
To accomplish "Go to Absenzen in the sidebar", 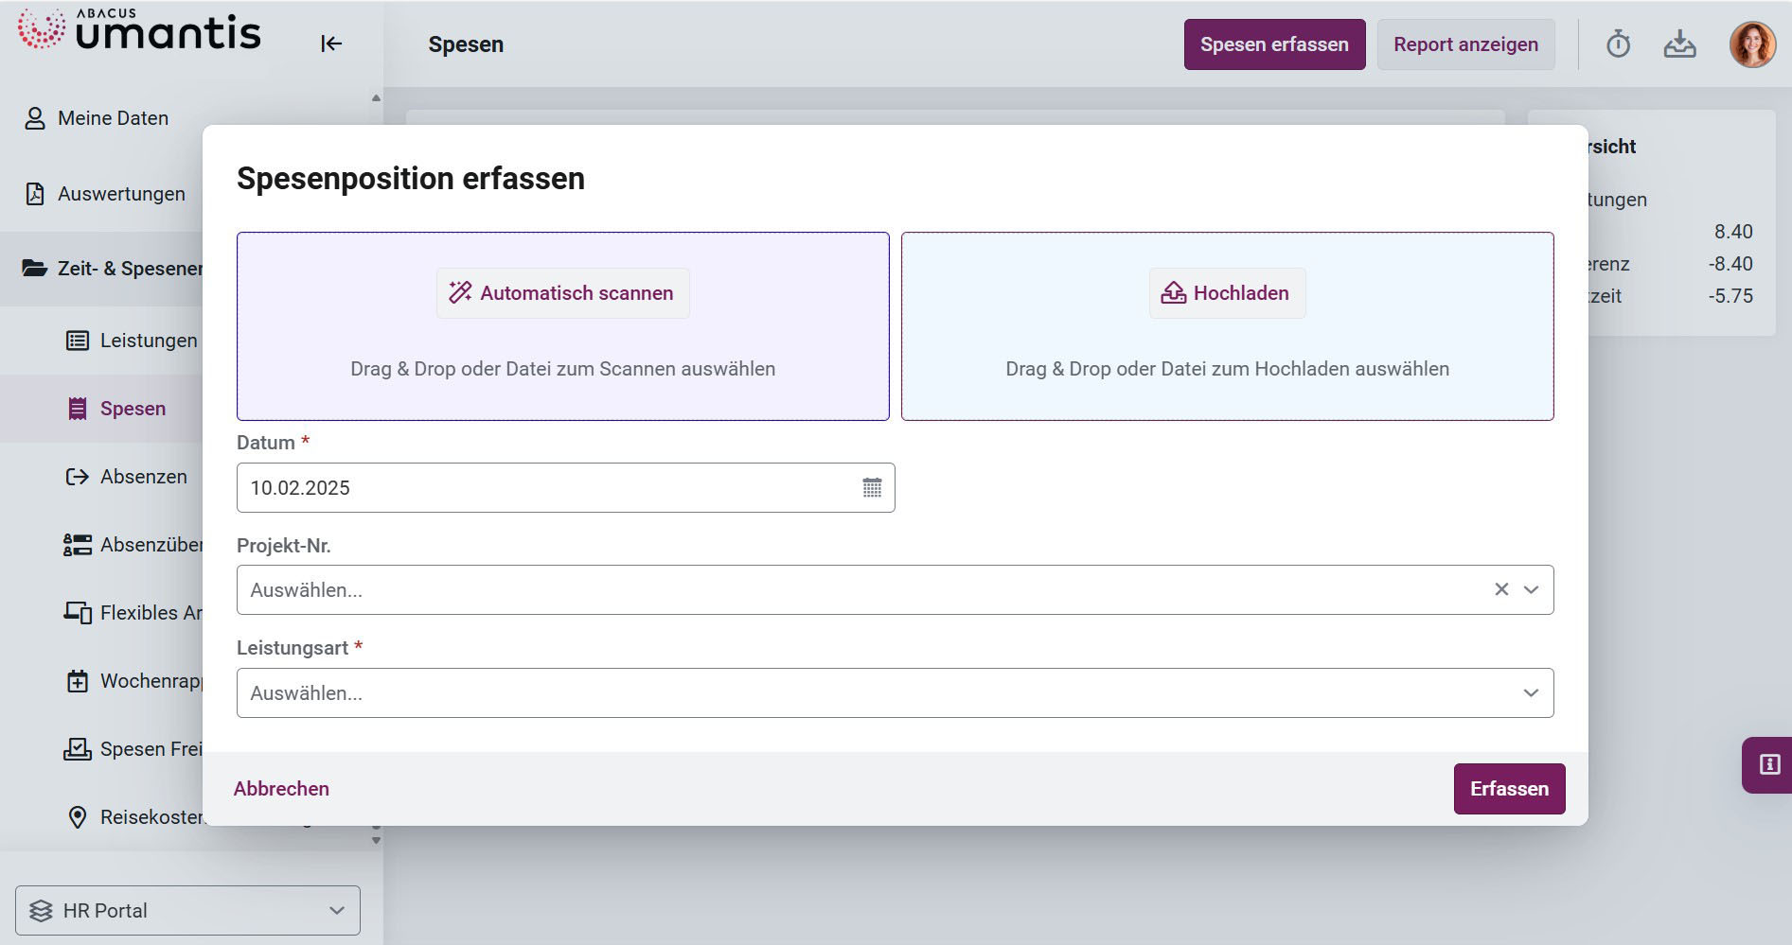I will tap(143, 477).
